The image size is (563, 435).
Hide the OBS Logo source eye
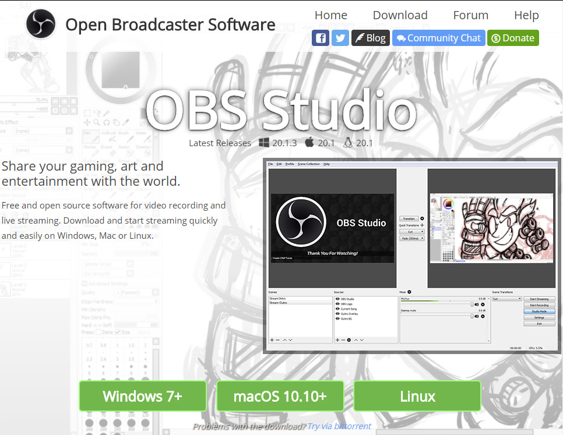(337, 304)
